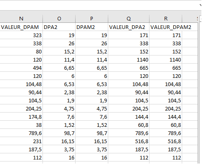This screenshot has width=203, height=166.
Task: Click the VALEUR_DPAM2 header cell
Action: pos(166,27)
